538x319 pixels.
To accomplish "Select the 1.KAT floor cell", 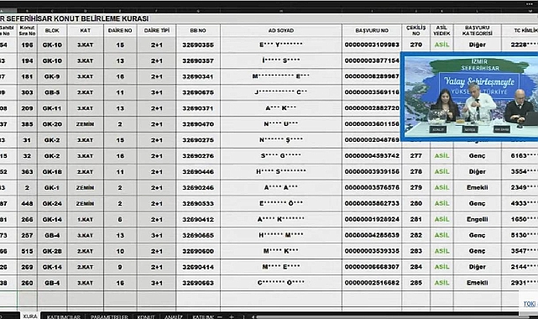I will (x=86, y=220).
